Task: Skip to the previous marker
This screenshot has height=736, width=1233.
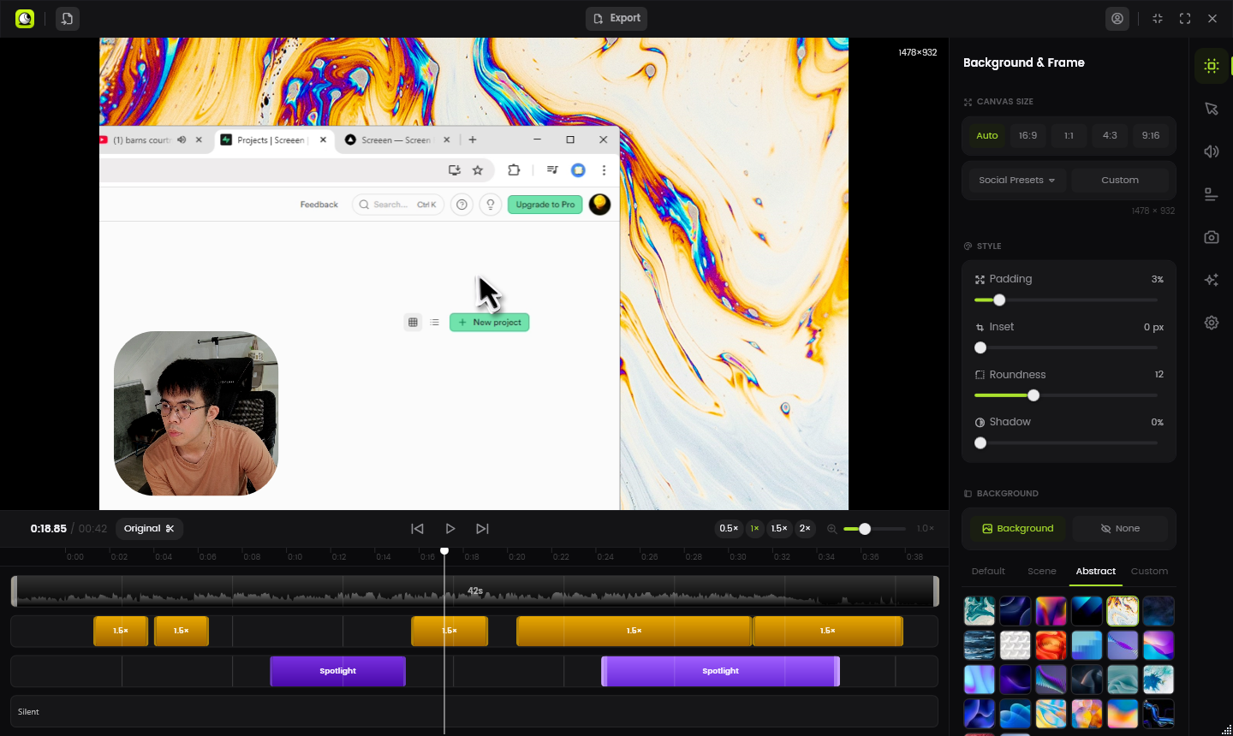Action: (x=417, y=529)
